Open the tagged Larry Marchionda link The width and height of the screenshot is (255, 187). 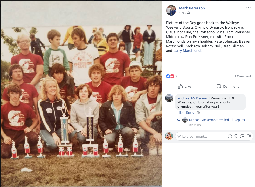coord(188,51)
